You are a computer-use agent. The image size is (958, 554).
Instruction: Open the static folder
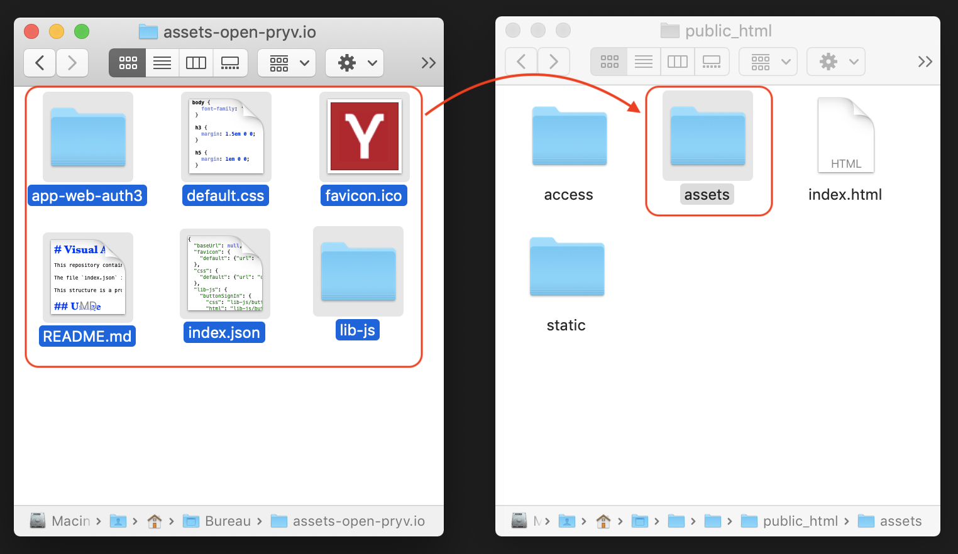tap(567, 267)
